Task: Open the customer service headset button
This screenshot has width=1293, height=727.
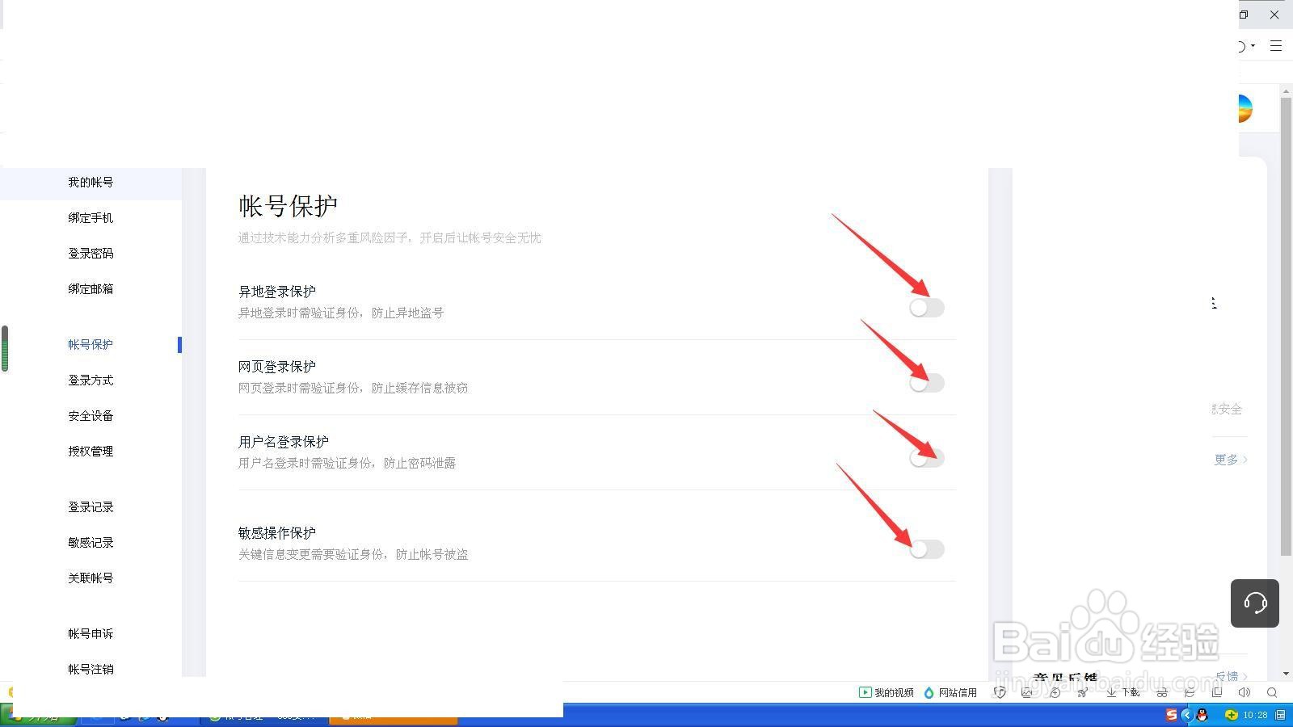Action: coord(1255,603)
